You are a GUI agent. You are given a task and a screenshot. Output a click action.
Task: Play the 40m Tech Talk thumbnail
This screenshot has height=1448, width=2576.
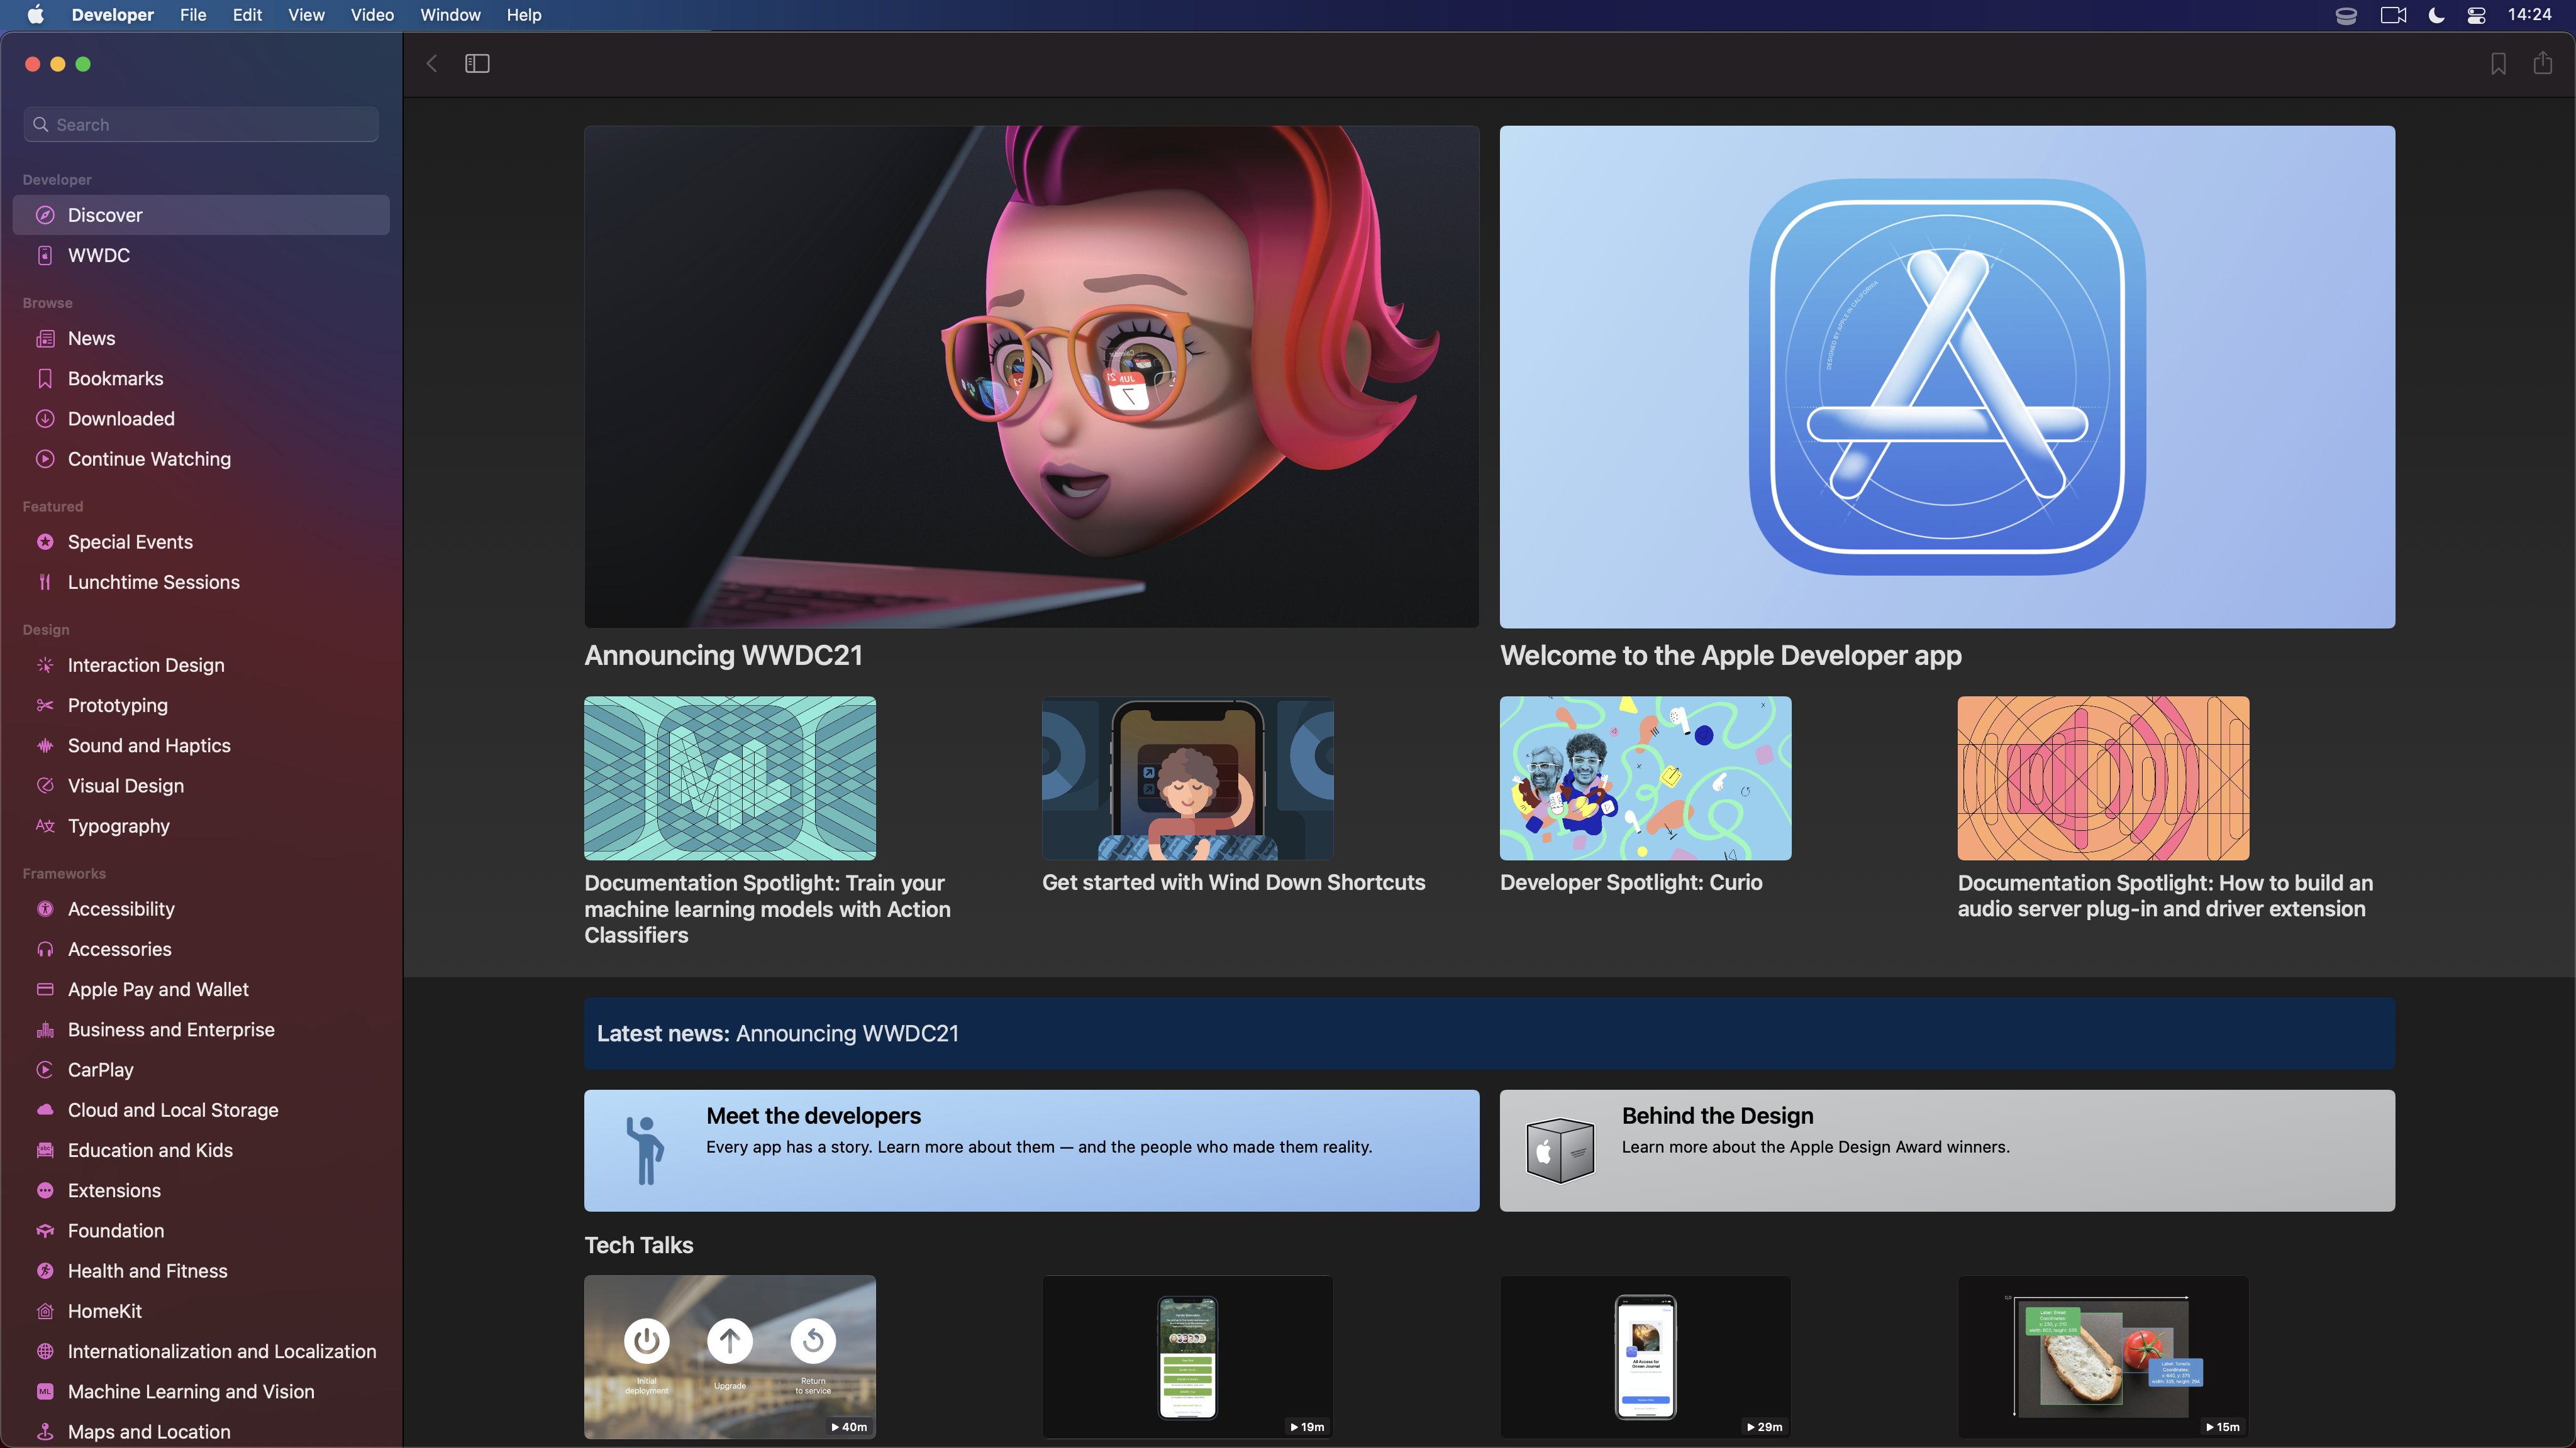[729, 1356]
